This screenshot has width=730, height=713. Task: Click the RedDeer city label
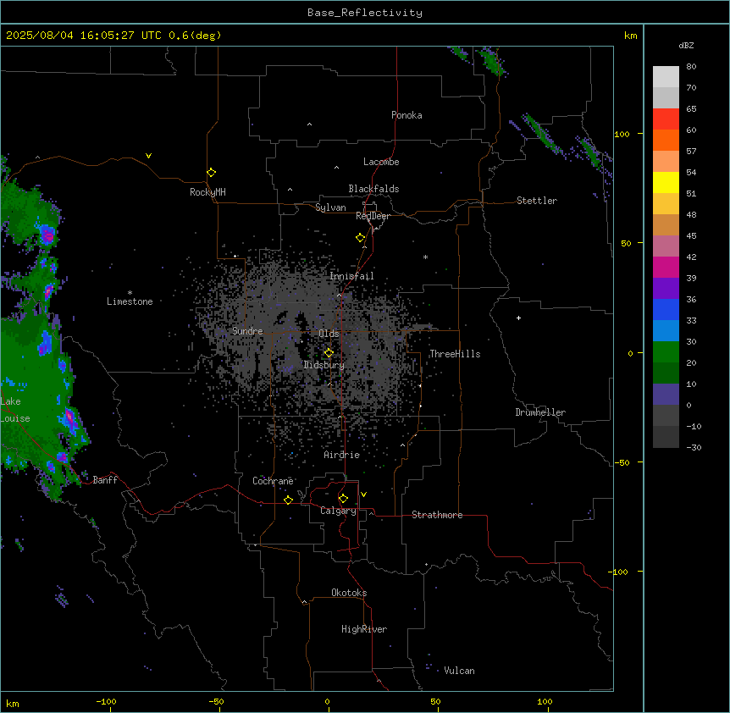point(373,216)
